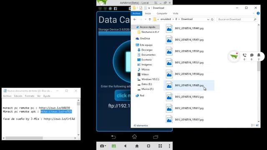
Task: Select file B612_20160516_195612.jpg
Action: click(189, 97)
